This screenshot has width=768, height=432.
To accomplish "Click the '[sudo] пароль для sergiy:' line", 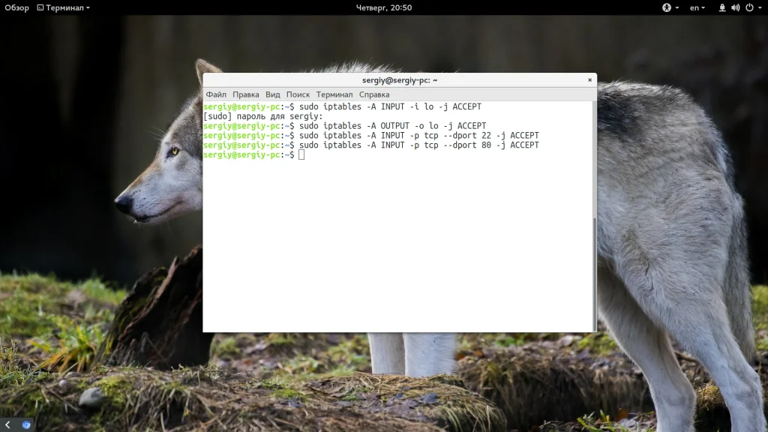I will 263,116.
